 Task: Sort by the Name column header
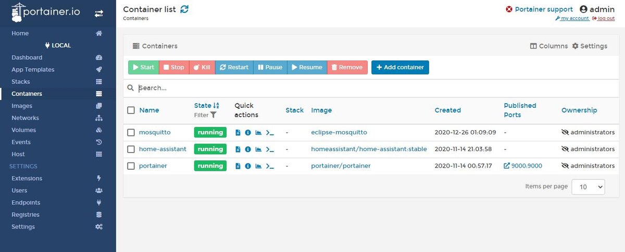pyautogui.click(x=149, y=110)
